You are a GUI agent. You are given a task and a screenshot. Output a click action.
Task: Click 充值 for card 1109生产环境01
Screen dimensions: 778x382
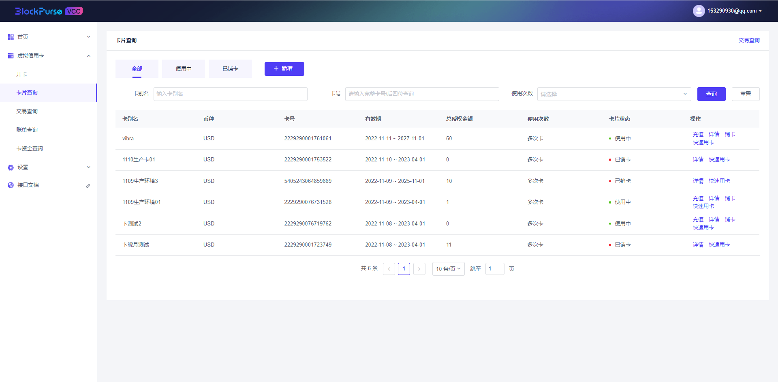pos(698,198)
